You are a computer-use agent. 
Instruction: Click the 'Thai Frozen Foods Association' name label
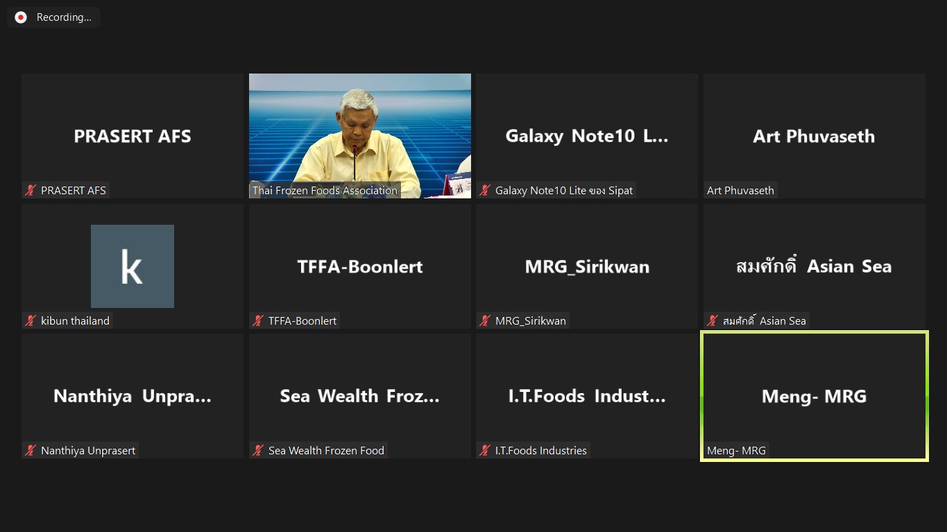325,190
